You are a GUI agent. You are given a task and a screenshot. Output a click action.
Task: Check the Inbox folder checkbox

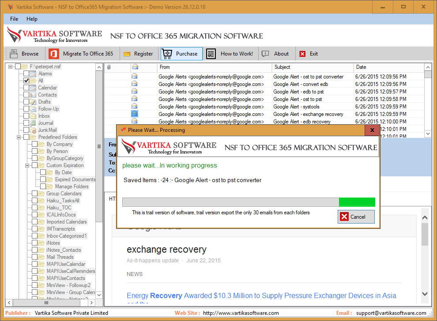[26, 116]
